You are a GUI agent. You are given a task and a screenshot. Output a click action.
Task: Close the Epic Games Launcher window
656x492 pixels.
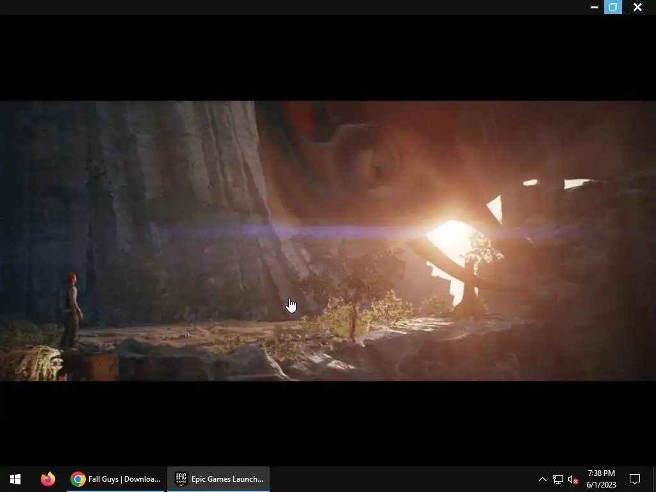pyautogui.click(x=637, y=7)
